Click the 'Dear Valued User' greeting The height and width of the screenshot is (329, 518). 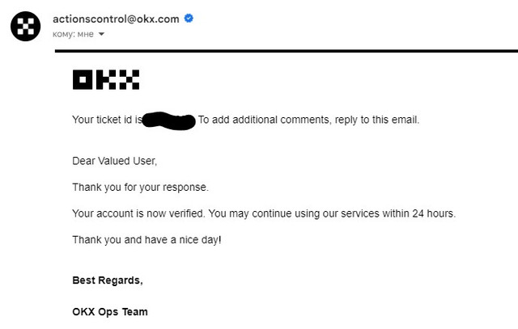pos(114,161)
